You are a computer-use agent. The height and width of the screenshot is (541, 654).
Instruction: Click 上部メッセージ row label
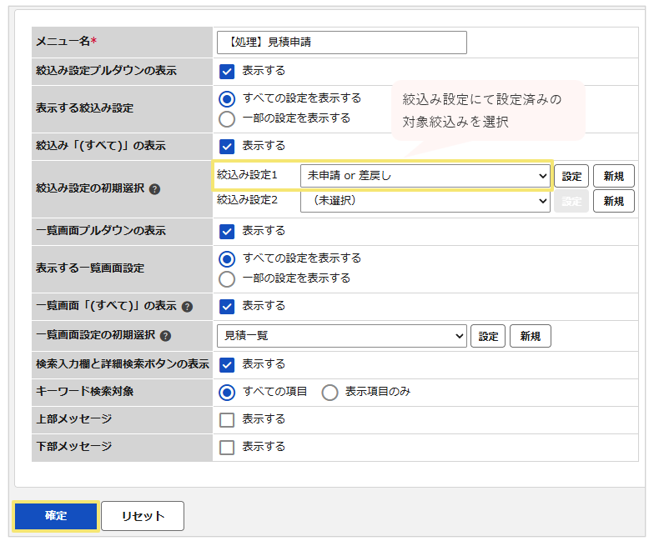(73, 418)
